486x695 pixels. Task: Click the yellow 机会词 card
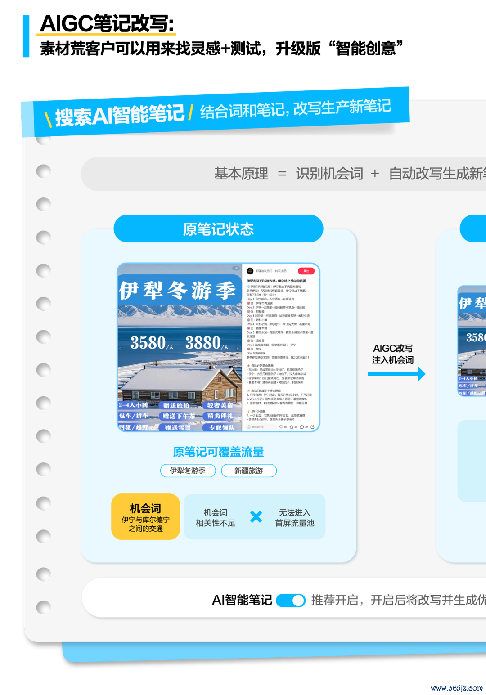tap(145, 516)
